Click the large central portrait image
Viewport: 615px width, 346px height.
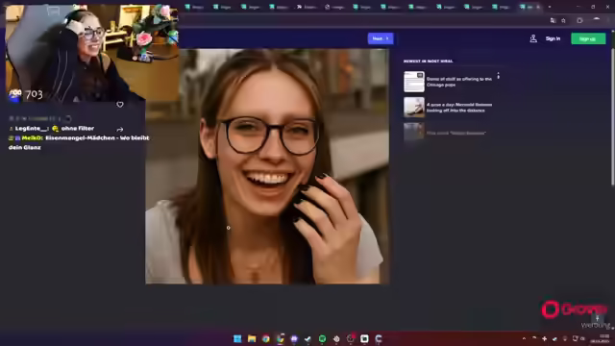point(267,166)
